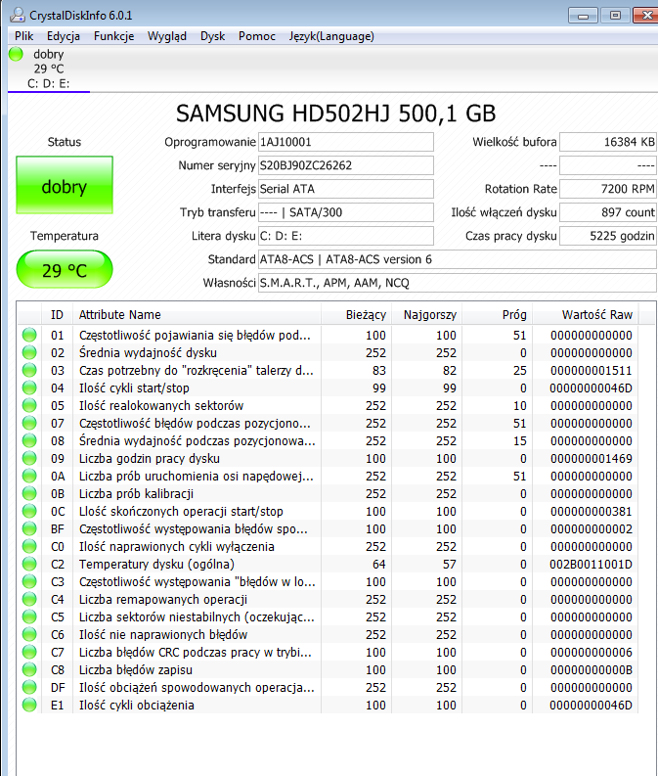The height and width of the screenshot is (776, 658).
Task: Select row Ilość realokowanych sektorów
Action: click(x=328, y=406)
